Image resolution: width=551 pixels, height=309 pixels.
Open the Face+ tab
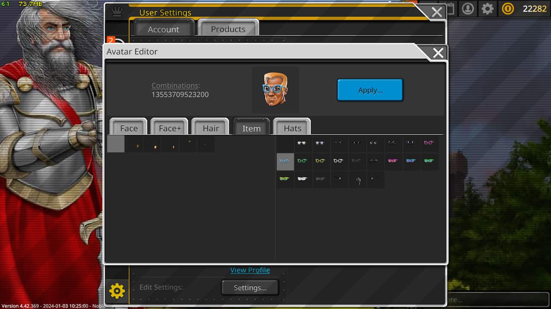(170, 128)
